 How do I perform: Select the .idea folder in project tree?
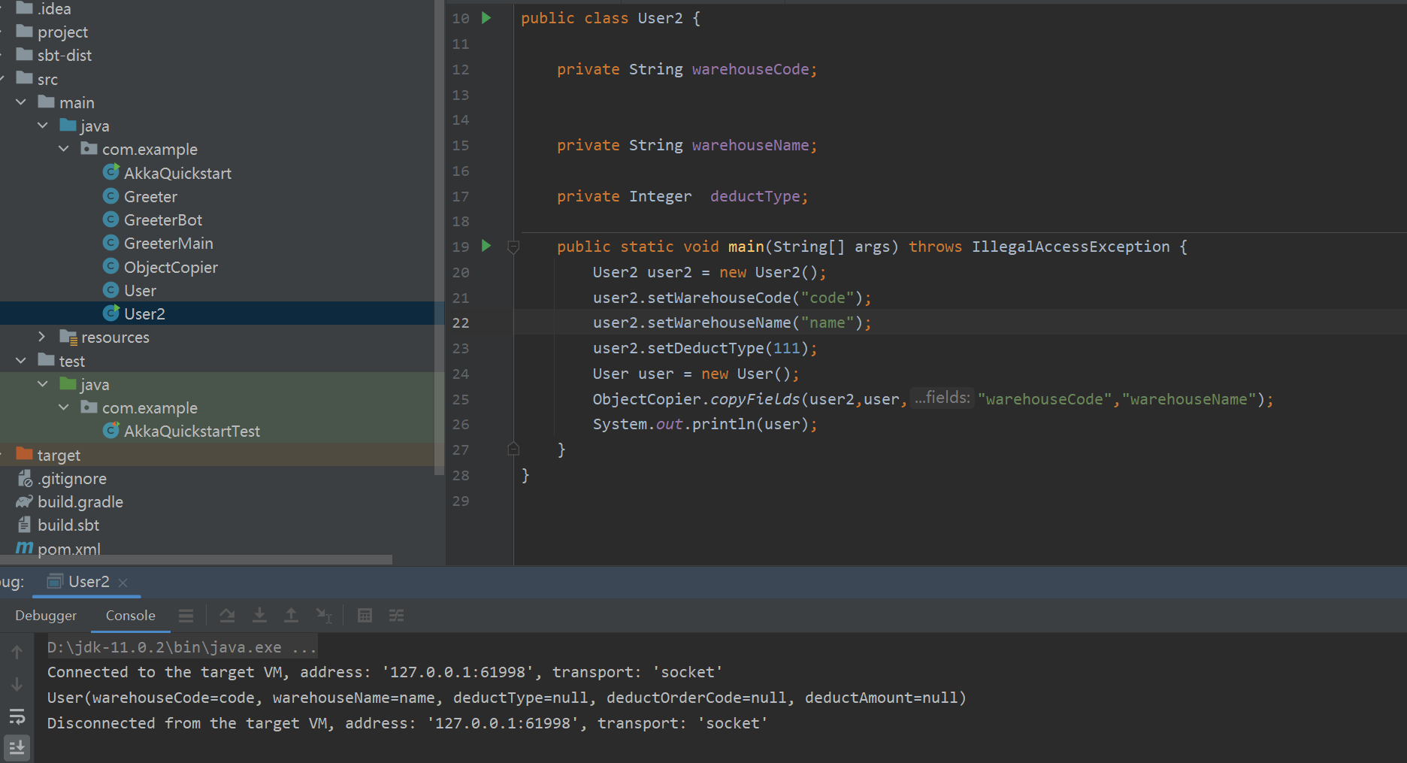44,9
